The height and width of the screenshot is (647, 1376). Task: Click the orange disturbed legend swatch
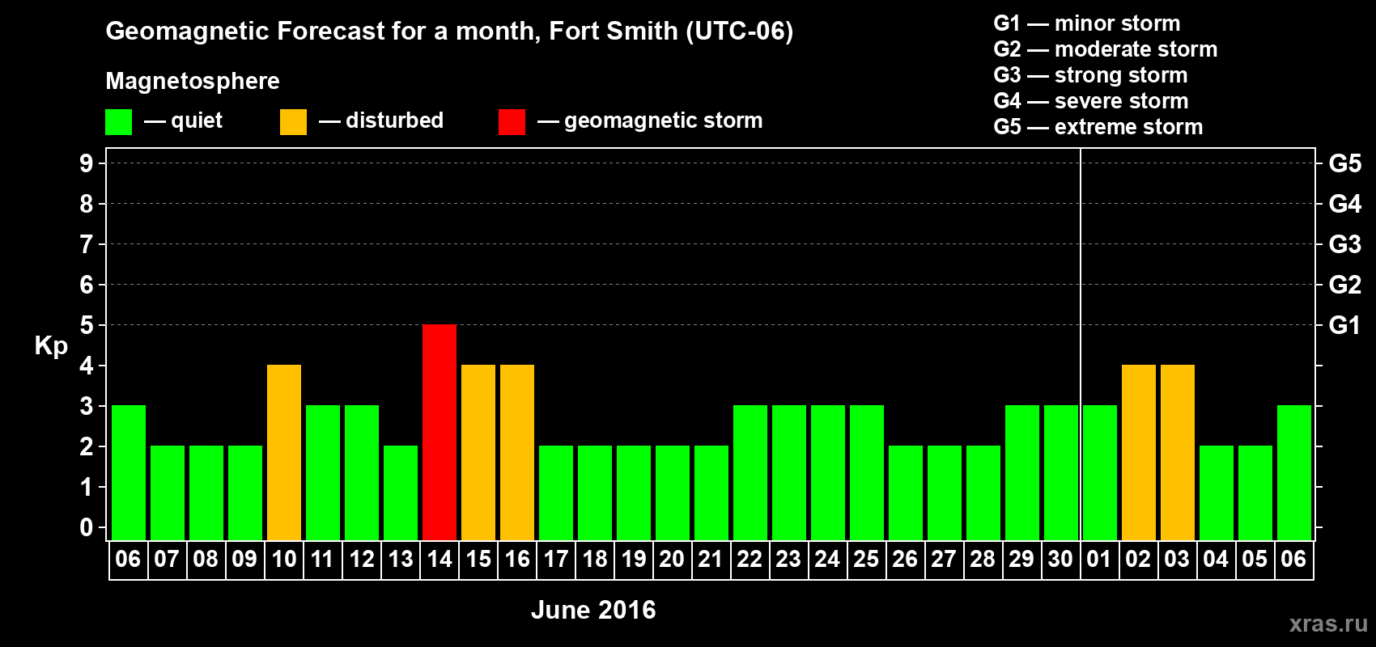pos(293,122)
